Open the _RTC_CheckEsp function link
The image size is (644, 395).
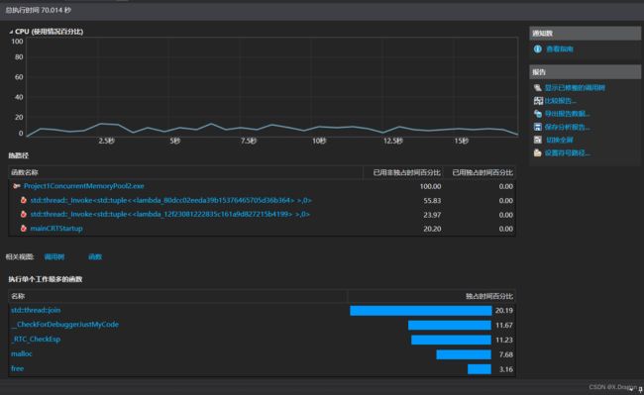click(x=36, y=340)
